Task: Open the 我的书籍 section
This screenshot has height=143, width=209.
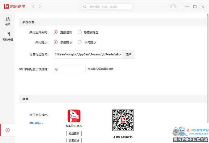Action: pyautogui.click(x=8, y=36)
